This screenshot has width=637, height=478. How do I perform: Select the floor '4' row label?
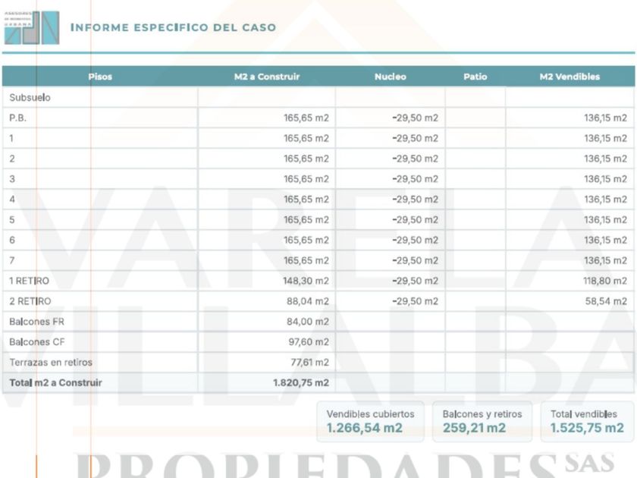(12, 199)
